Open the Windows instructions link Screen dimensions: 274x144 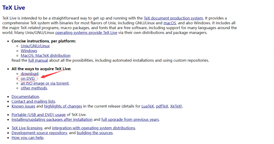tap(29, 51)
